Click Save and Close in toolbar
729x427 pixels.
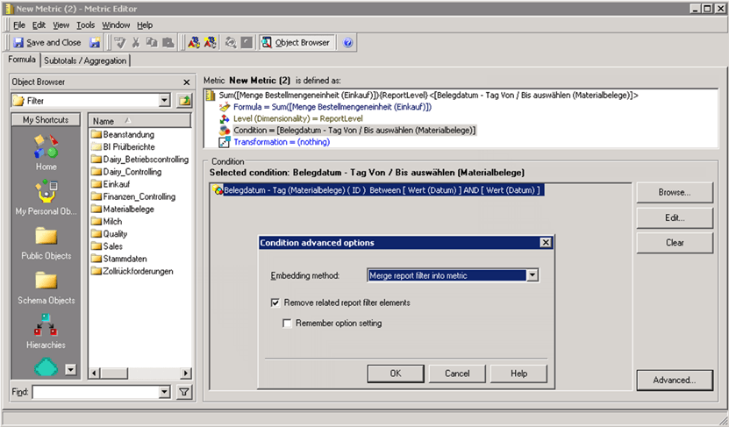[47, 43]
